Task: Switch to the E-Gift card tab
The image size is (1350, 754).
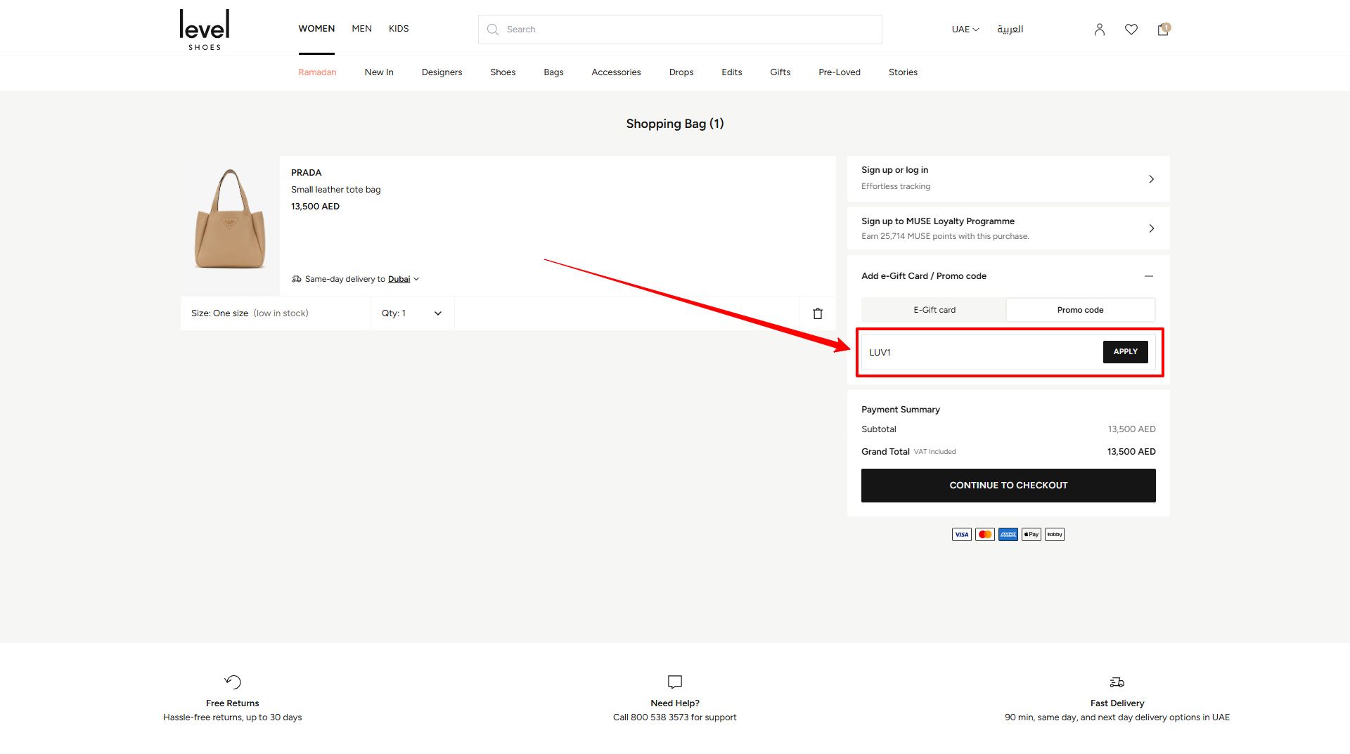Action: pos(934,310)
